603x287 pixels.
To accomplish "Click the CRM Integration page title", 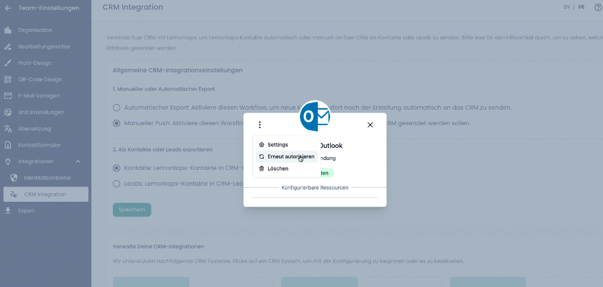I will coord(133,7).
